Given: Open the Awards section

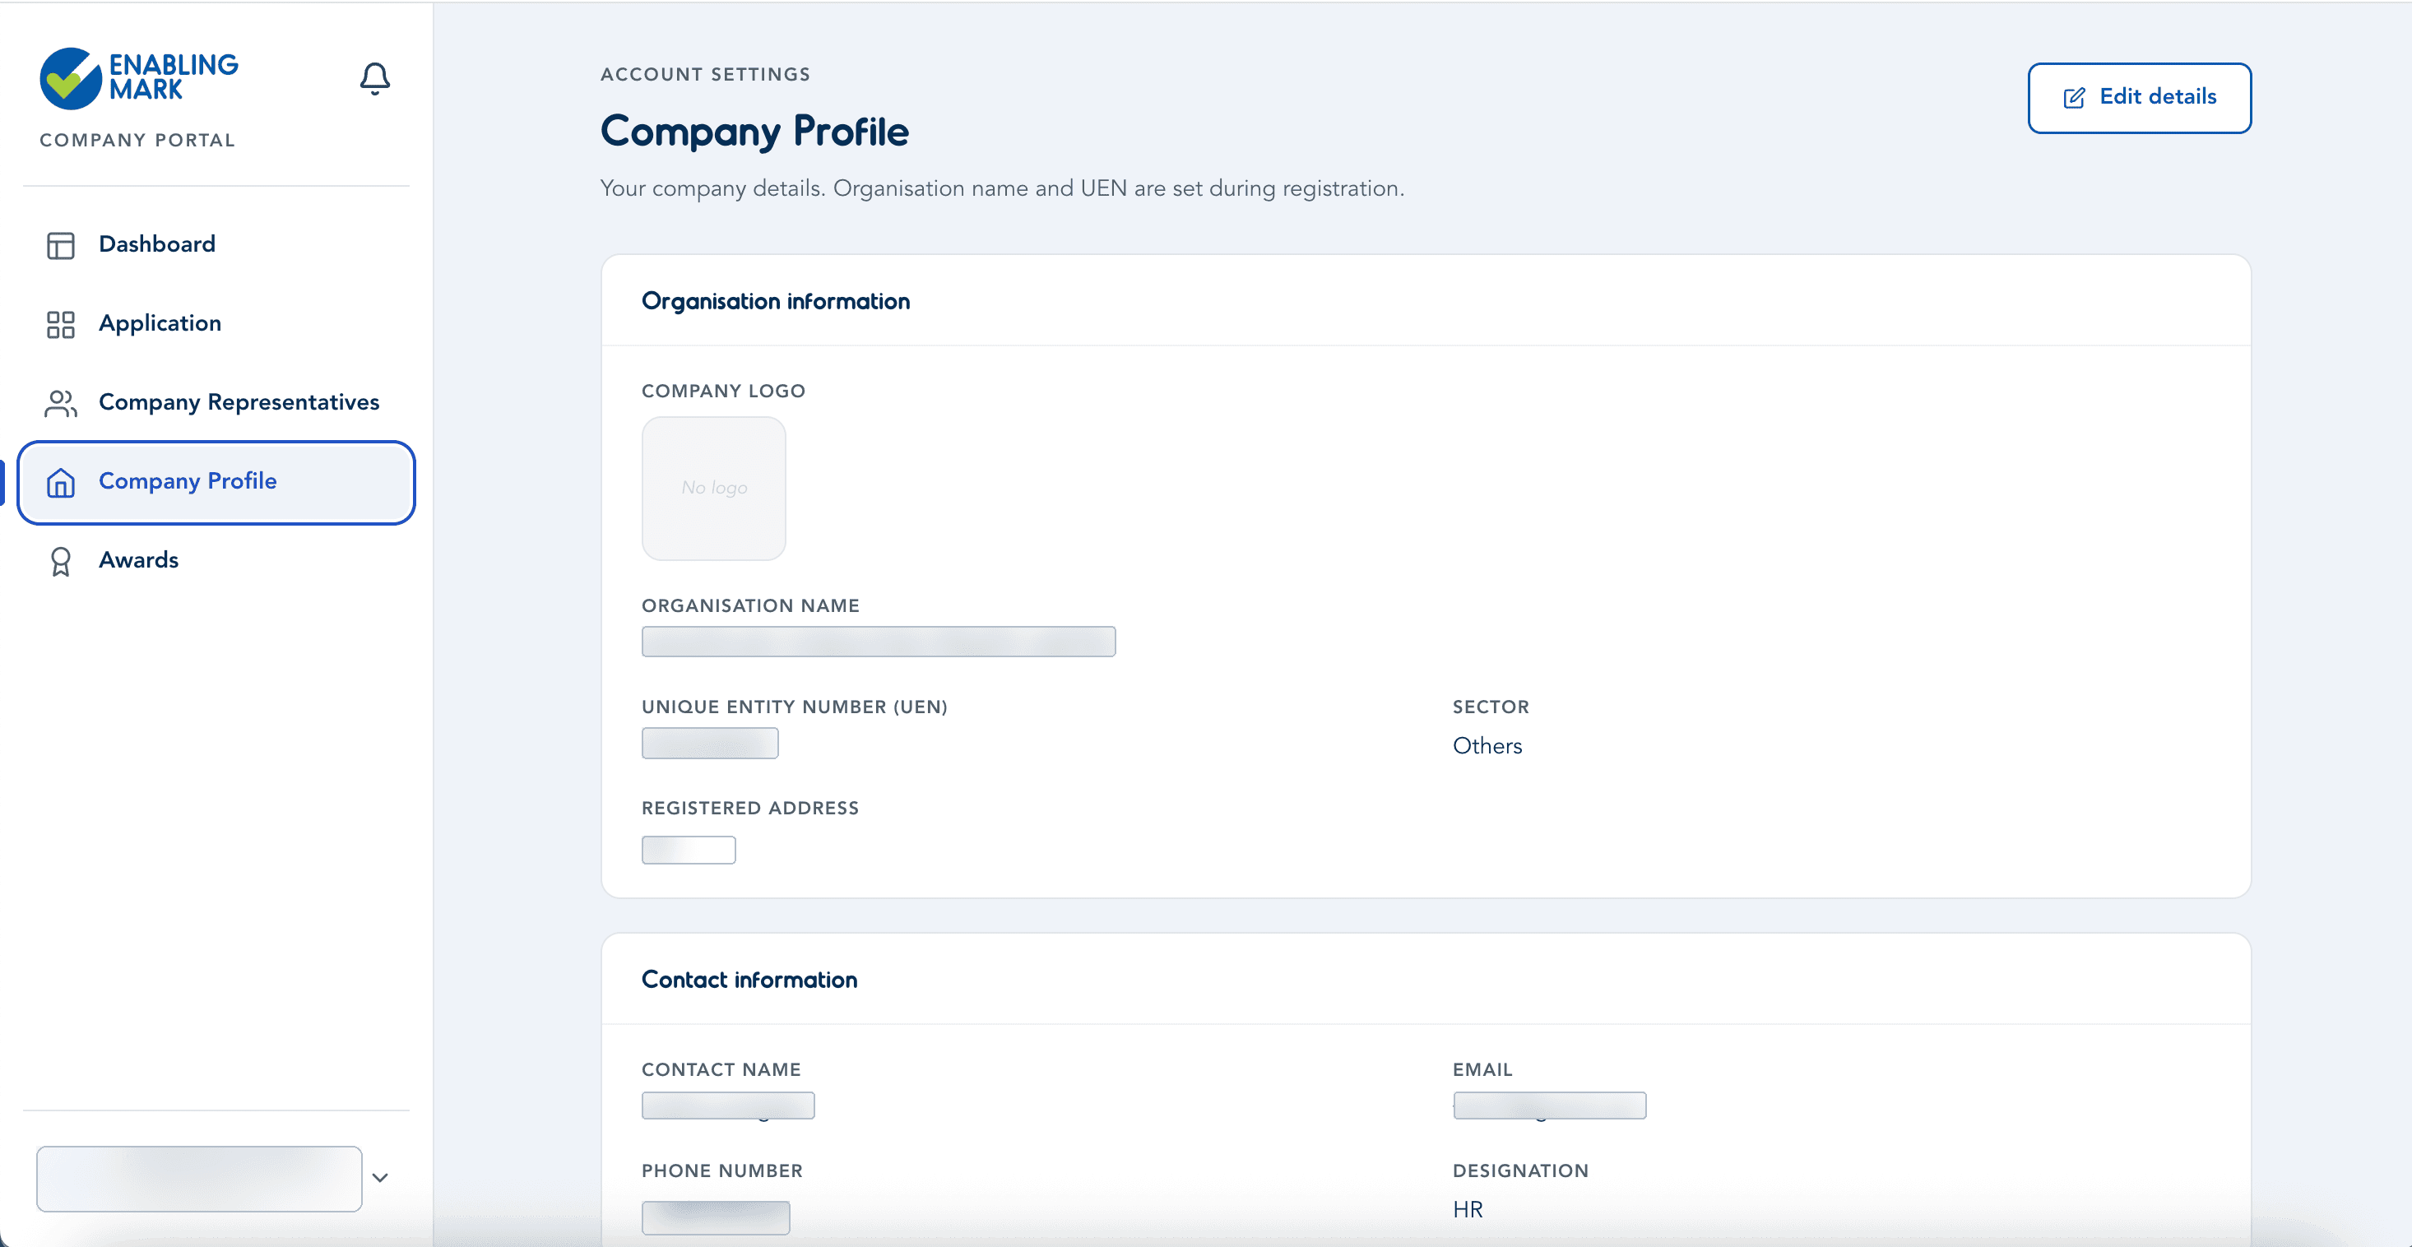Looking at the screenshot, I should point(216,561).
